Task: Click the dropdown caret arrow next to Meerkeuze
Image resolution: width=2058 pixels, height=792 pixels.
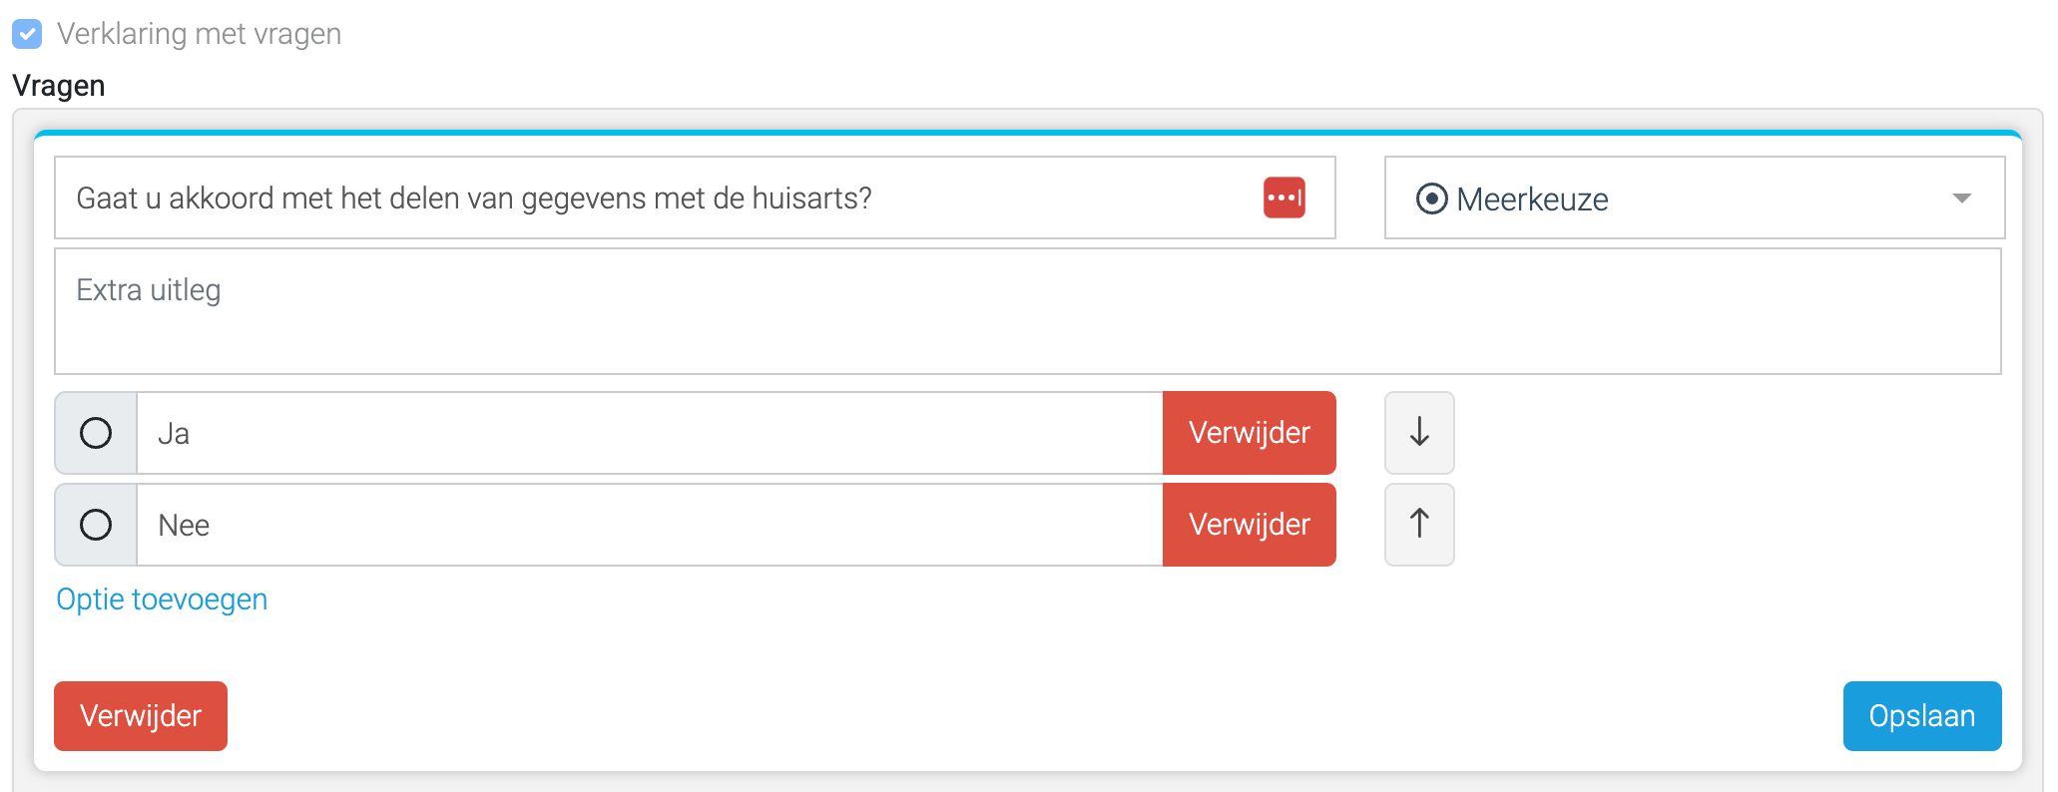Action: click(1961, 198)
